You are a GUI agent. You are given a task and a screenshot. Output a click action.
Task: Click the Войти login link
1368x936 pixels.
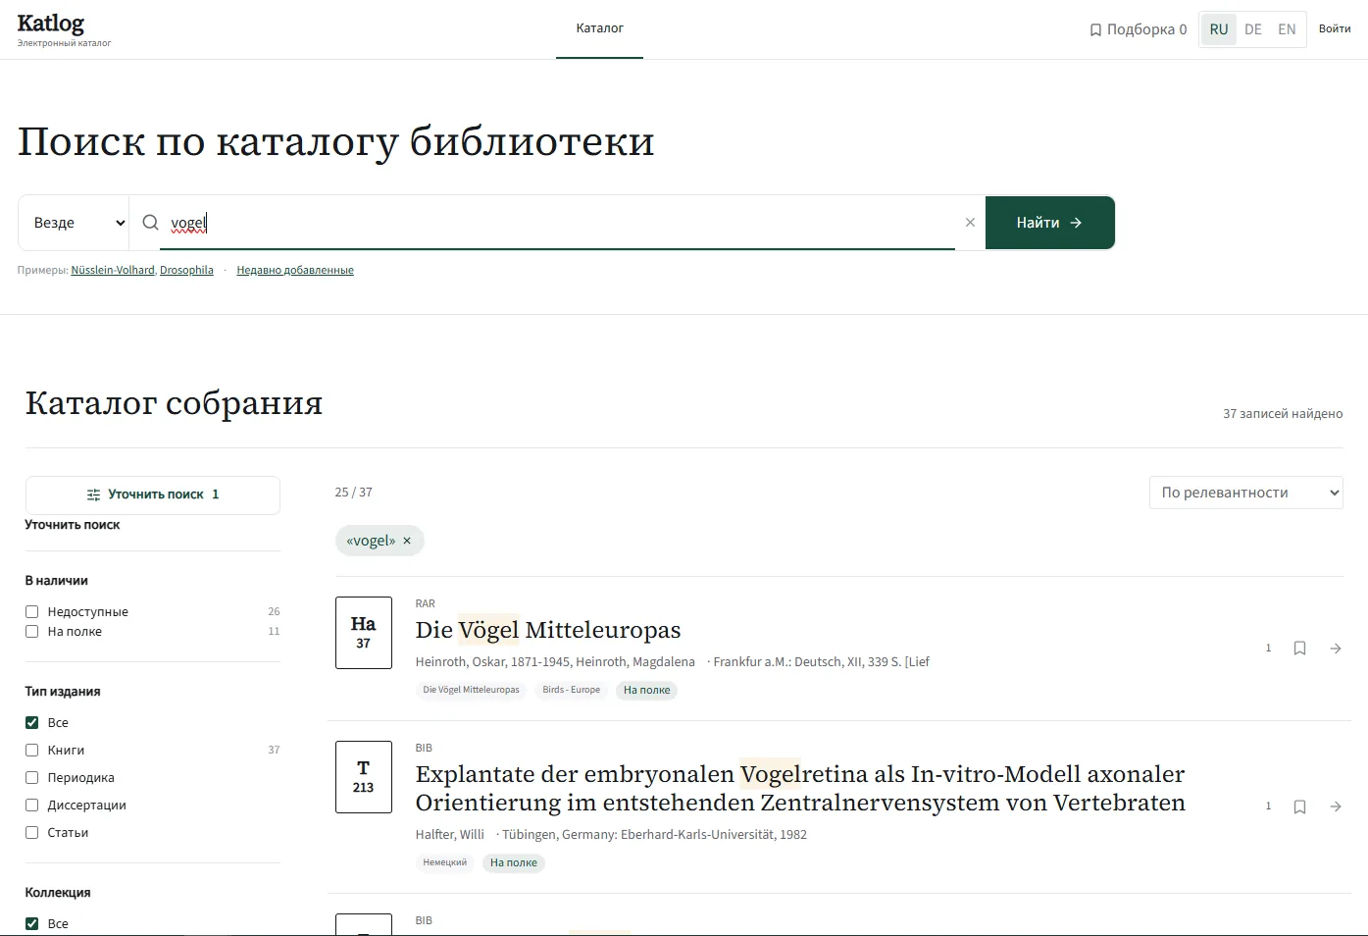(1335, 28)
